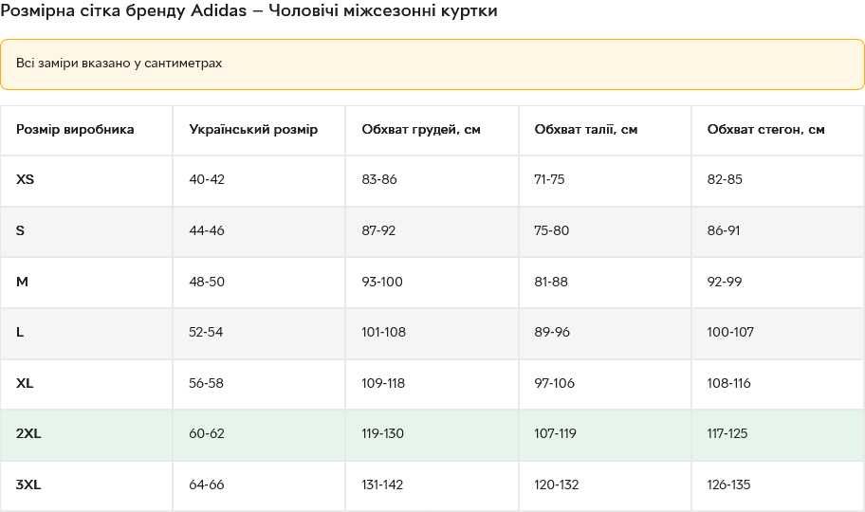Select the 3XL size row label

coord(28,485)
